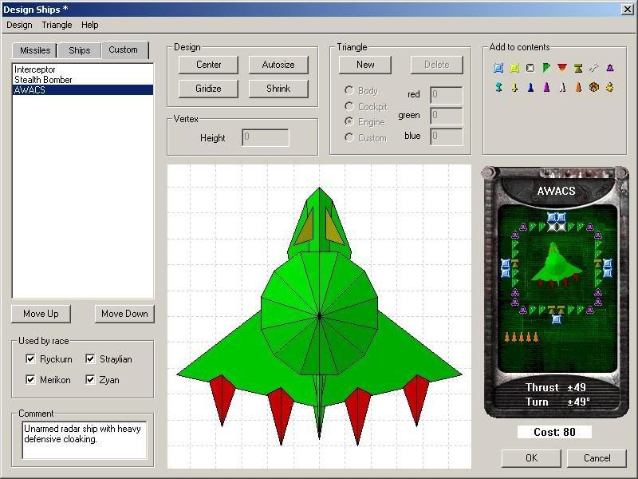Viewport: 638px width, 479px height.
Task: Add the yellow-green square icon to contents
Action: [x=514, y=68]
